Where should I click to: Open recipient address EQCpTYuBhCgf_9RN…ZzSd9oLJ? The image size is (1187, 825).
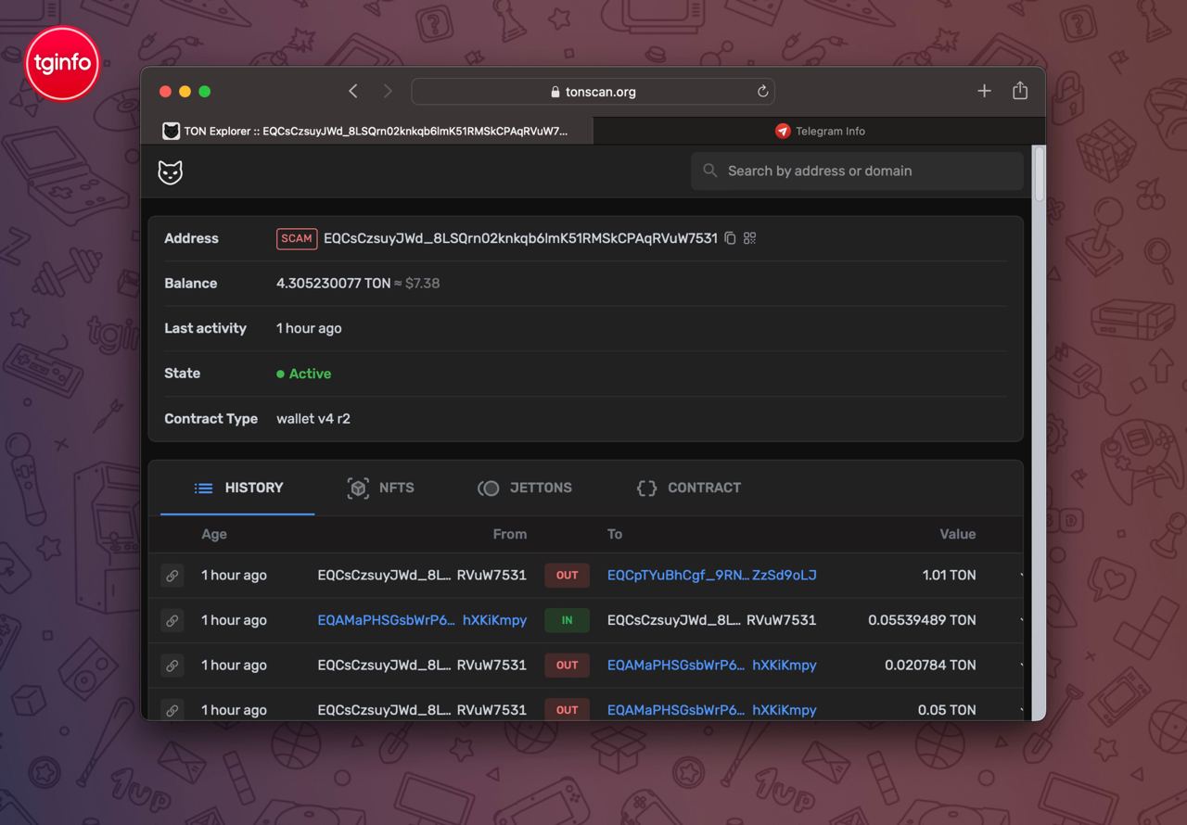712,576
